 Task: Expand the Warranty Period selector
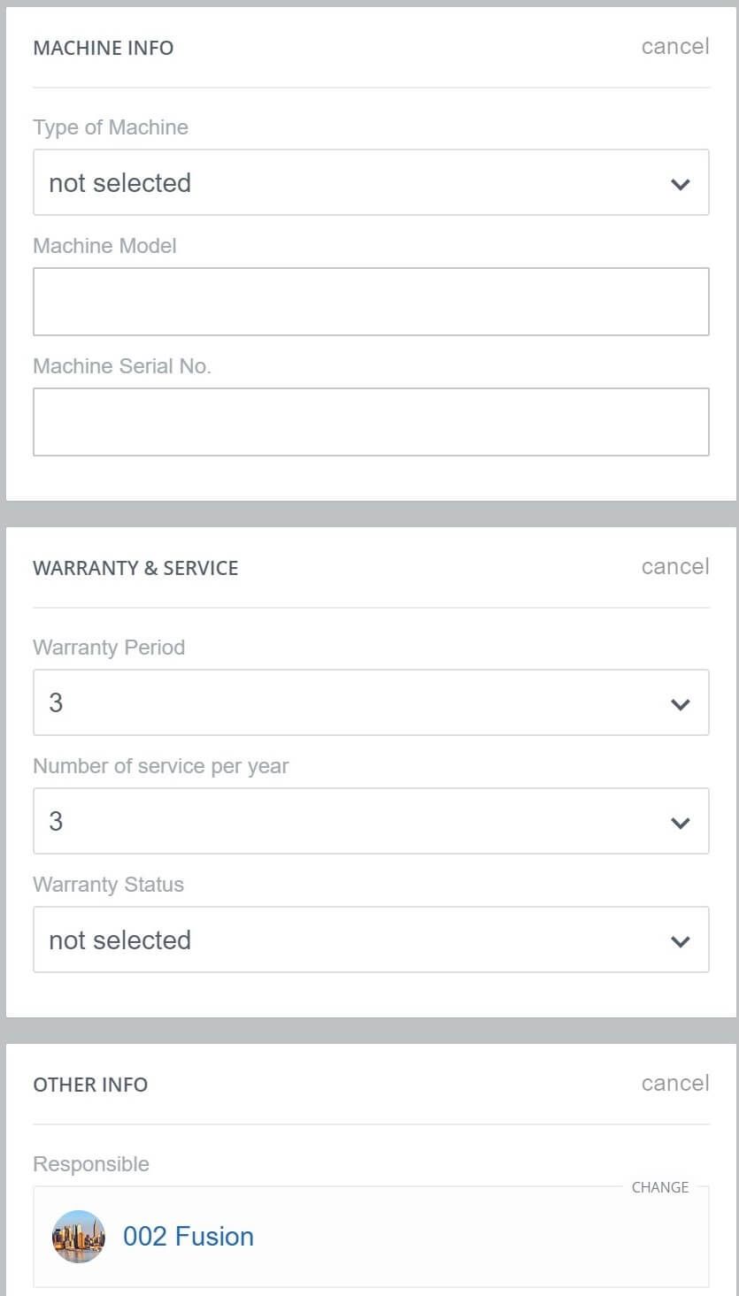(x=371, y=702)
